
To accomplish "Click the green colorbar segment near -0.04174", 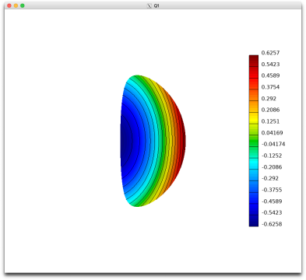I will tap(254, 141).
